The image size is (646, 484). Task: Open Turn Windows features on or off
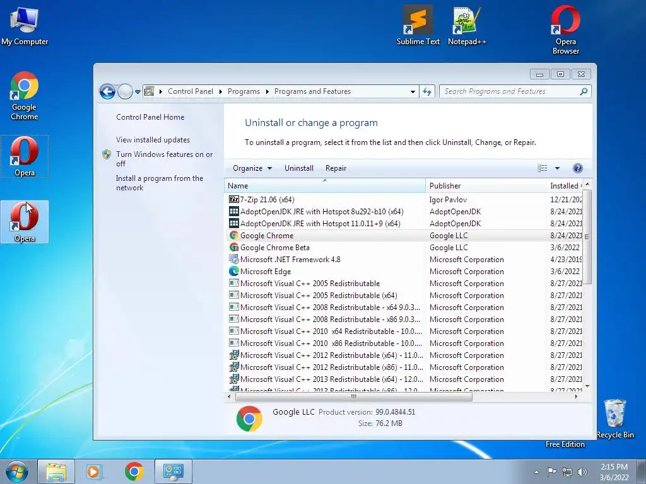pyautogui.click(x=164, y=159)
